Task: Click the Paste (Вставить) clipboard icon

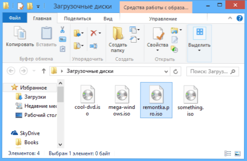Action: pos(47,33)
